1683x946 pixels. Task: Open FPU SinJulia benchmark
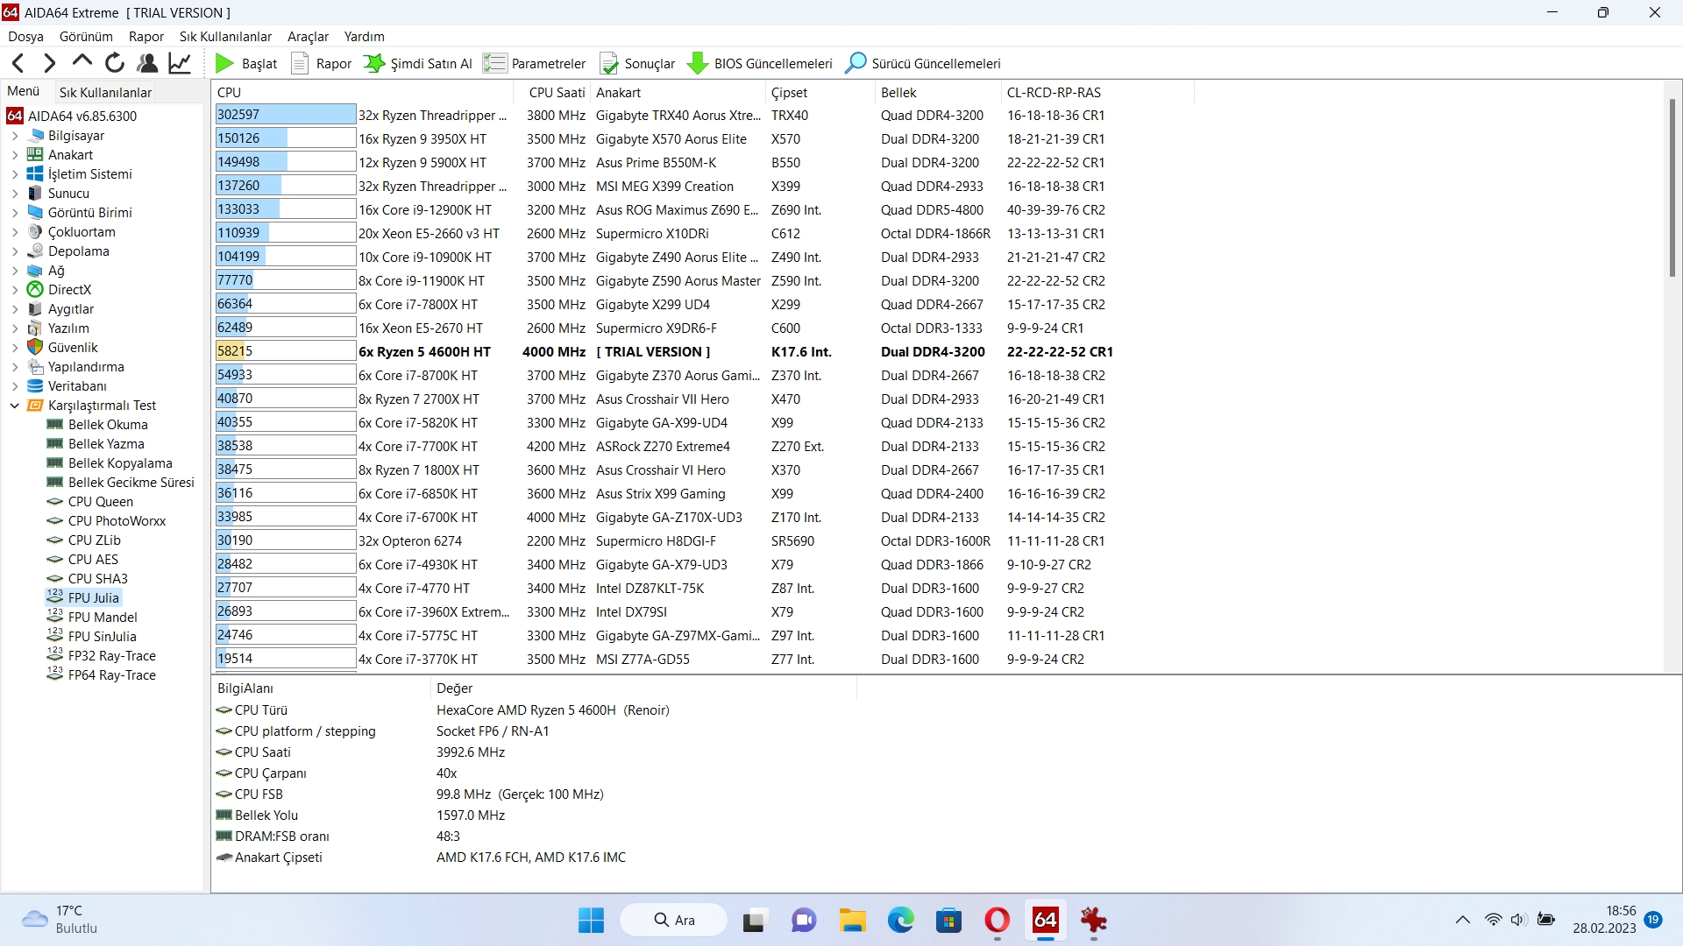pos(92,637)
